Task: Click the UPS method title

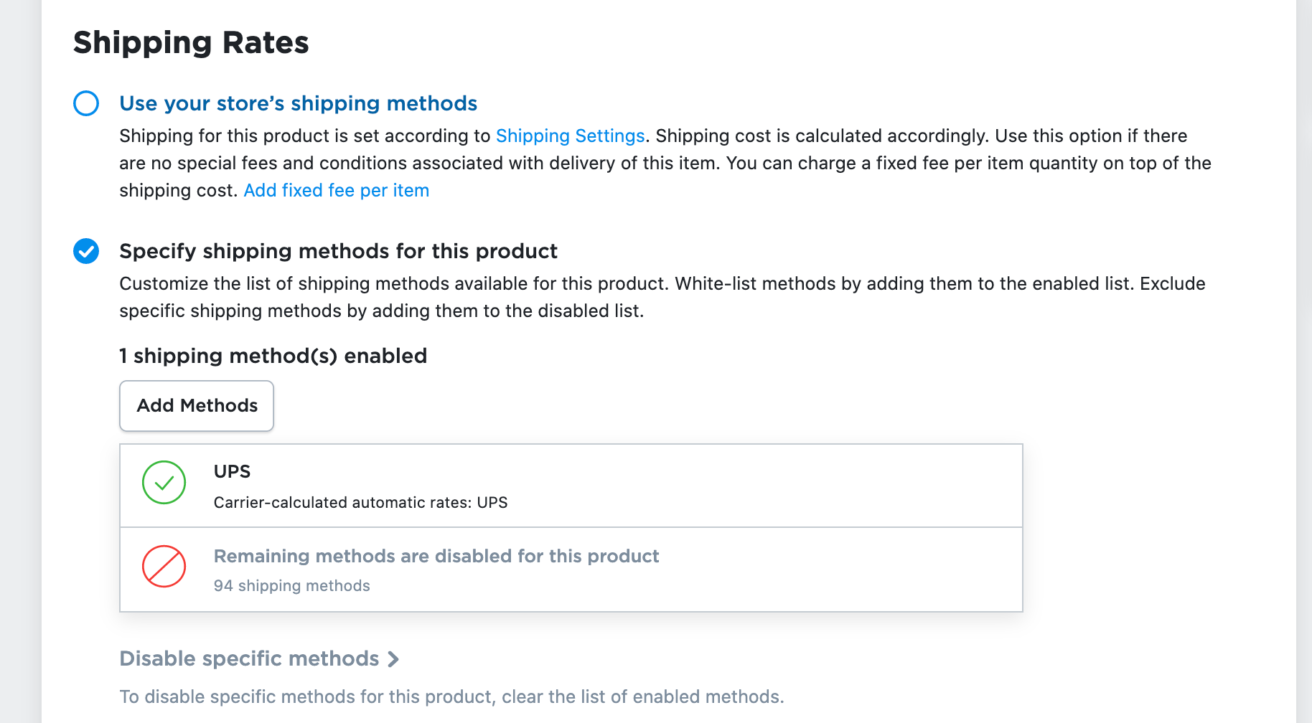Action: click(x=232, y=471)
